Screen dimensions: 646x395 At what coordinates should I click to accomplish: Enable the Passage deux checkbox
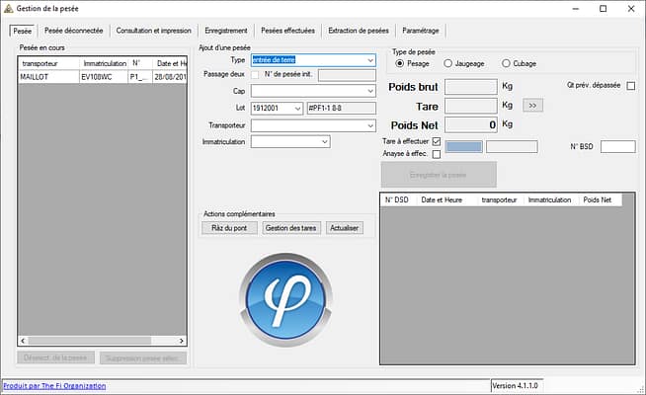click(x=255, y=75)
